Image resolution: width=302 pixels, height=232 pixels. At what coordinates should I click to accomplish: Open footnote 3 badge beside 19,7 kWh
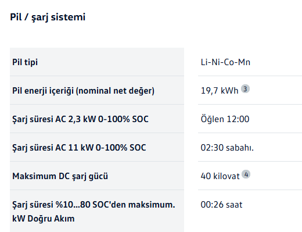tap(245, 89)
